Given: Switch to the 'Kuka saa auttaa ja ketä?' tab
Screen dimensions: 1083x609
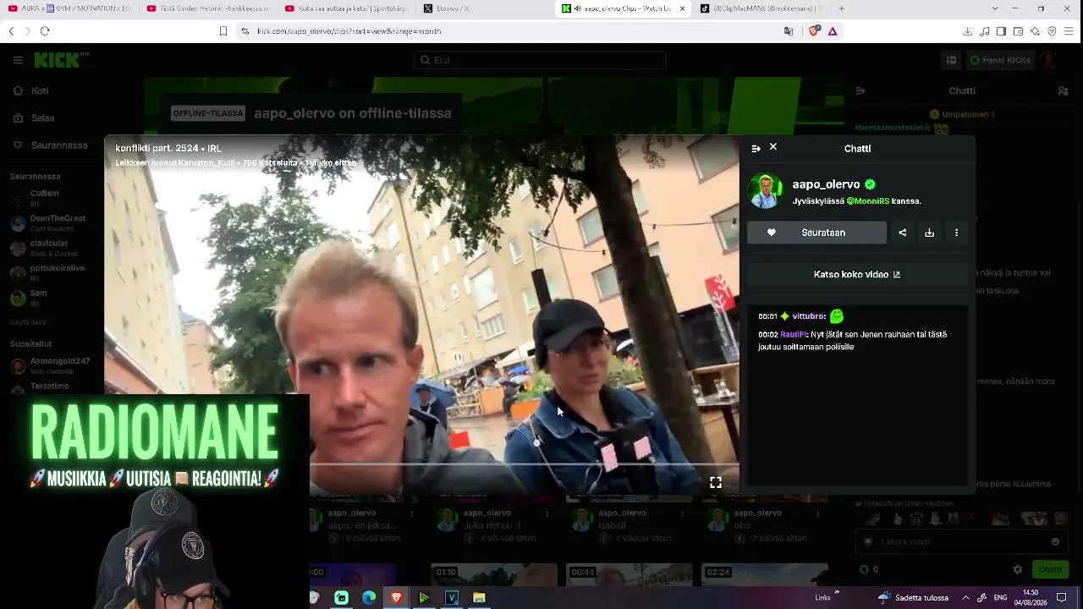Looking at the screenshot, I should pos(347,8).
